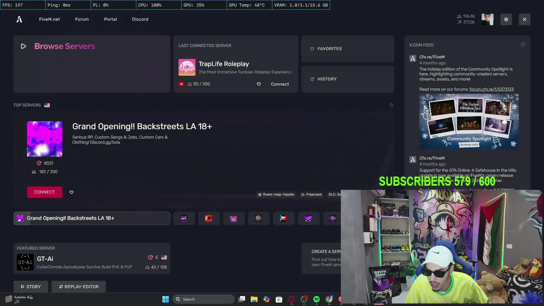The width and height of the screenshot is (544, 306).
Task: Connect to TrapLife Roleplay
Action: coord(280,84)
